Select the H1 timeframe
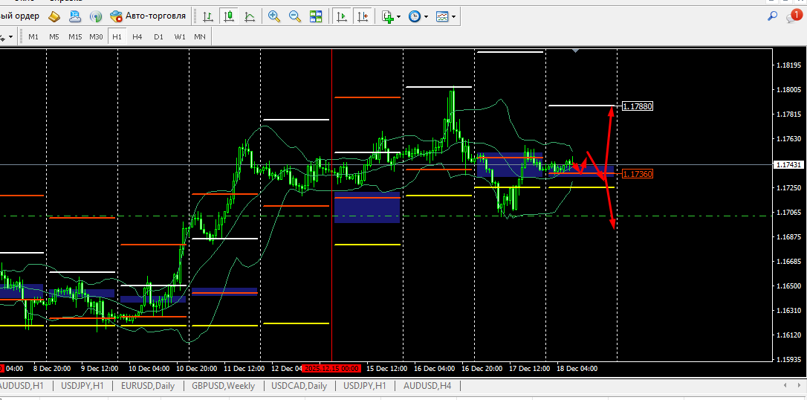The image size is (807, 400). pyautogui.click(x=117, y=37)
